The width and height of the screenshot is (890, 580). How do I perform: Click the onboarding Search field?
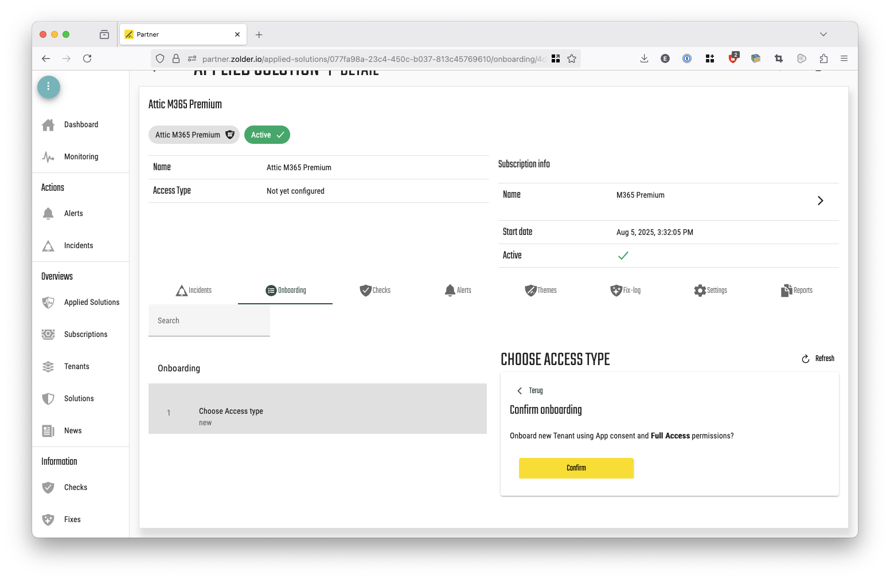[x=209, y=321]
